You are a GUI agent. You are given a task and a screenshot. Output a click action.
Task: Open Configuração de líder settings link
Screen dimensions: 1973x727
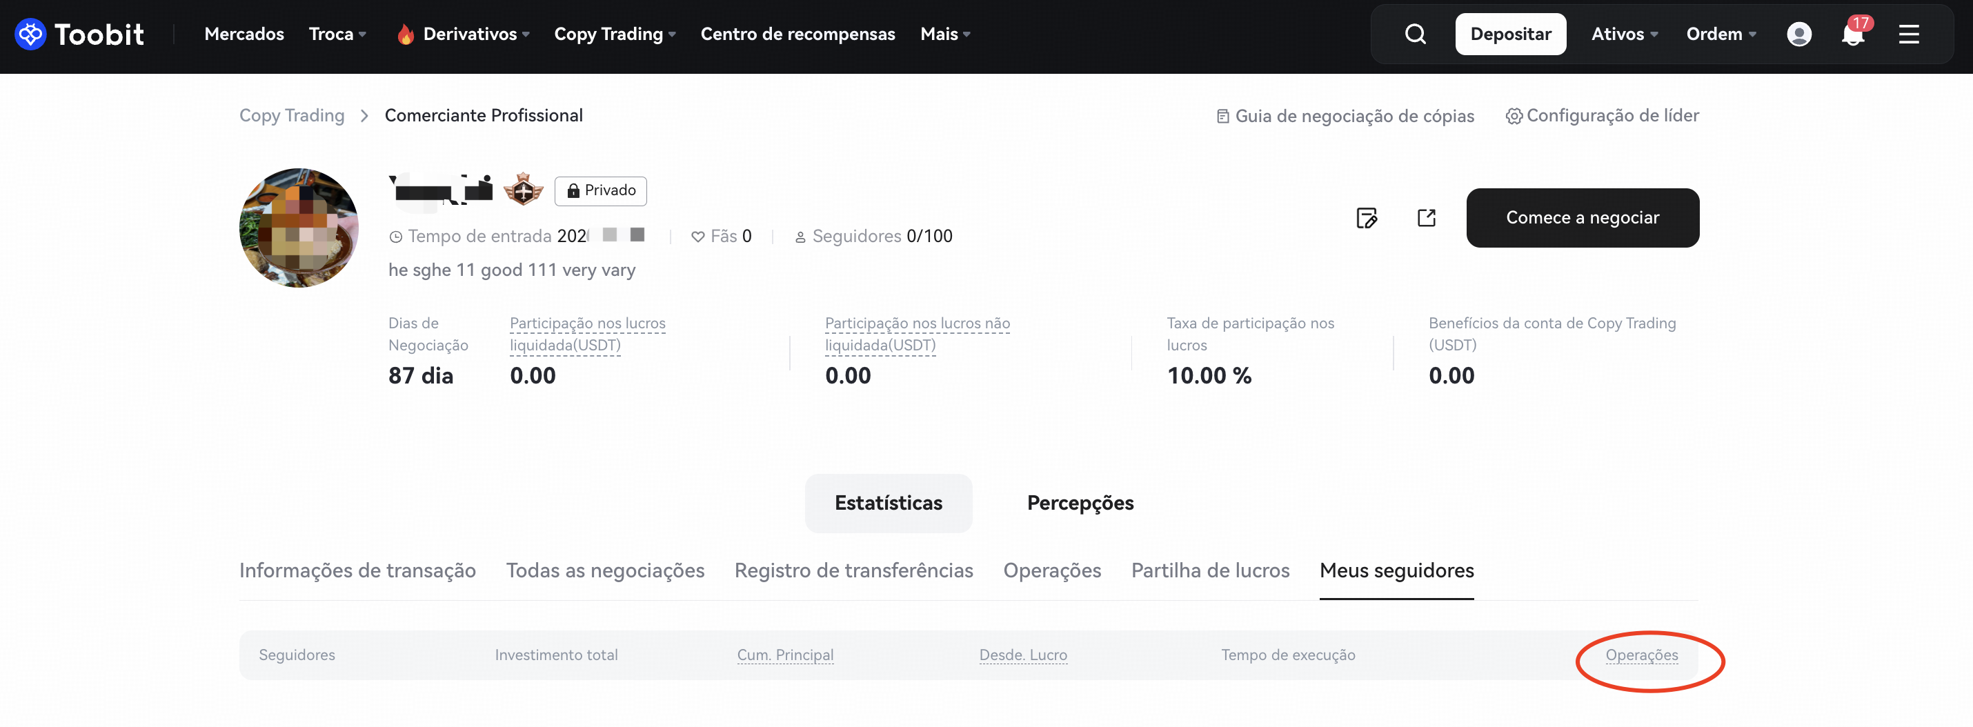[1603, 116]
